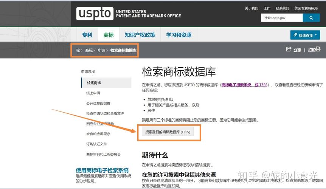Open 公开信息的披露 sidebar item
The image size is (326, 189).
[98, 103]
